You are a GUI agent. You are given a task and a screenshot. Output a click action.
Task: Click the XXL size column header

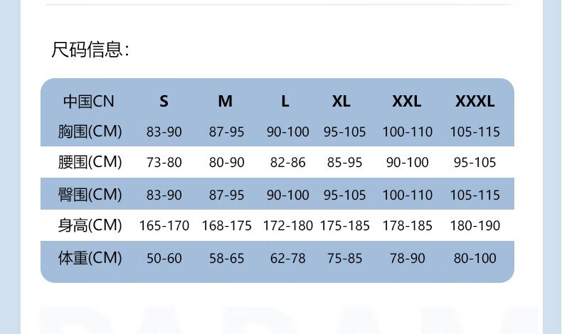(407, 101)
